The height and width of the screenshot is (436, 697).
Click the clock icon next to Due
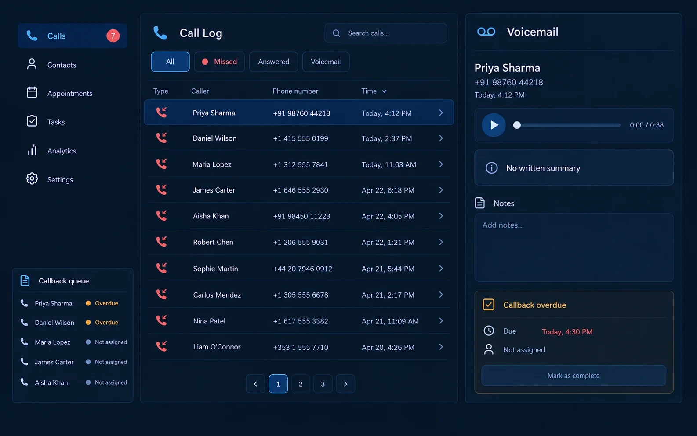click(x=489, y=331)
